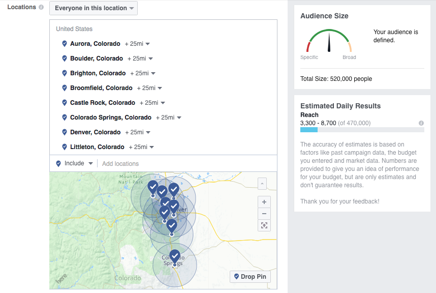436x293 pixels.
Task: Click the collapse chevron above the map zoom controls
Action: click(262, 184)
